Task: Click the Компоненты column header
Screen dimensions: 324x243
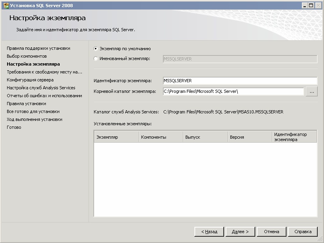Action: tap(161, 137)
